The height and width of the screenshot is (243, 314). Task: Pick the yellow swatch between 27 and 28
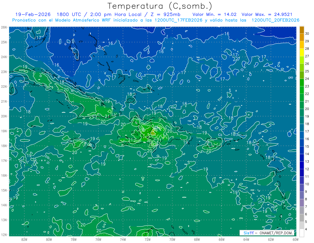[x=302, y=52]
